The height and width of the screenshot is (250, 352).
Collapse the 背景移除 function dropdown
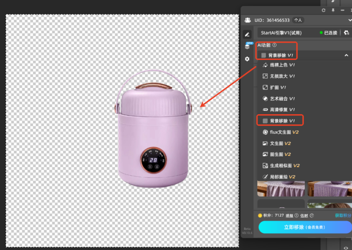(346, 55)
